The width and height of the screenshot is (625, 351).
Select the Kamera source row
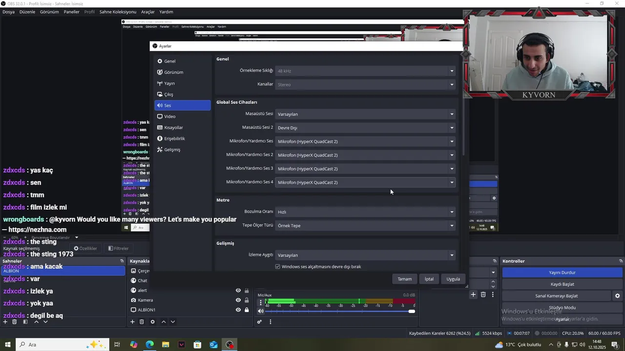tap(189, 300)
